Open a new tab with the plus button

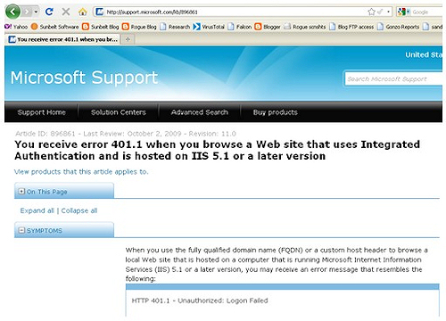[x=128, y=39]
